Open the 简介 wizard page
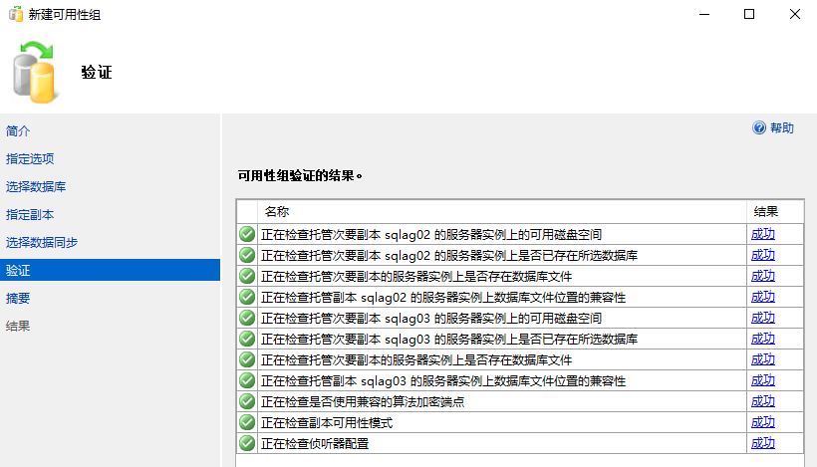 tap(18, 130)
